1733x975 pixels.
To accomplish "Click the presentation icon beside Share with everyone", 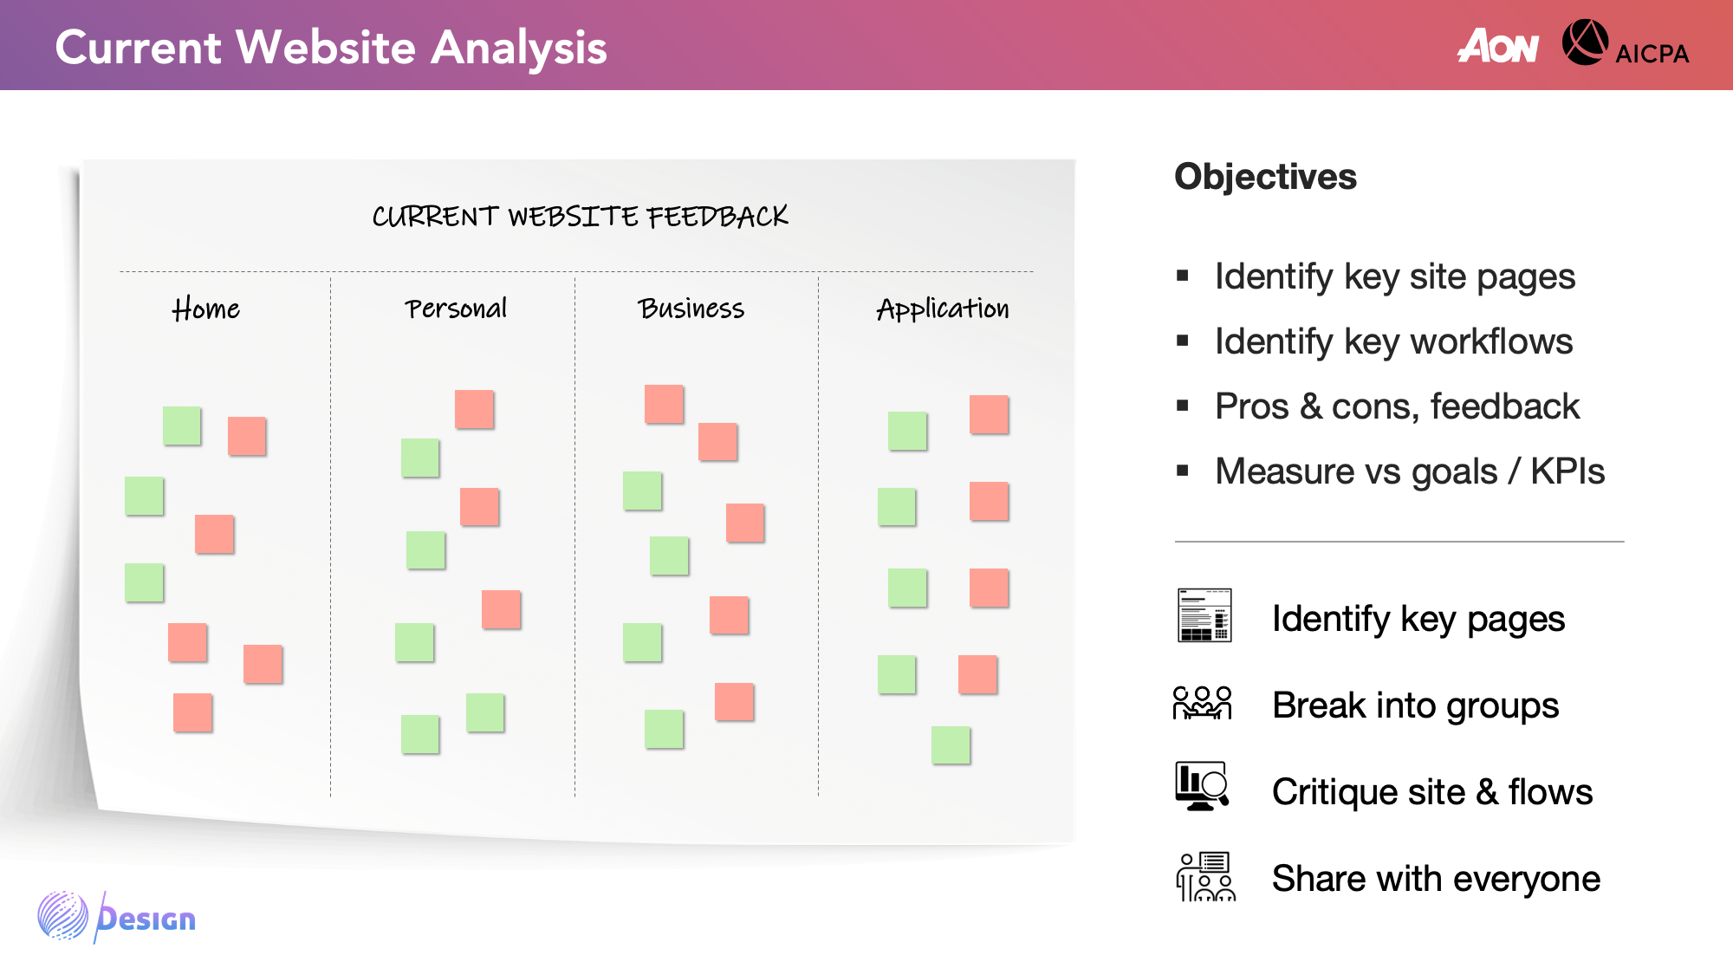I will pos(1205,876).
